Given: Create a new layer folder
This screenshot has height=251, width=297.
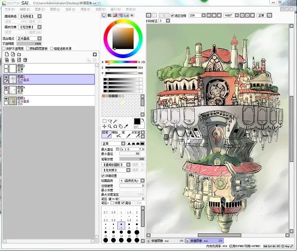Looking at the screenshot, I should 19,55.
